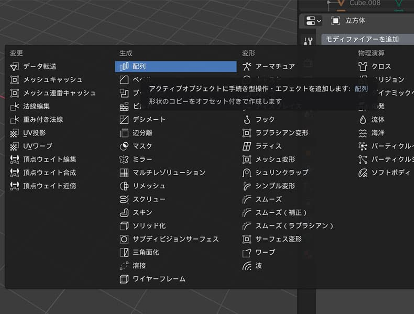414x314 pixels.
Task: Click the データ転送 modifier icon
Action: [x=14, y=67]
